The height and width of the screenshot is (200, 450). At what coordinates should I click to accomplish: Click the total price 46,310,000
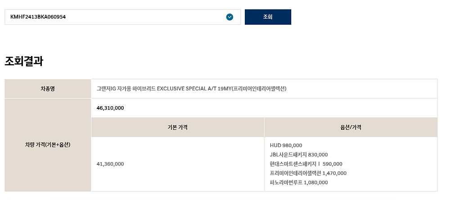(110, 108)
